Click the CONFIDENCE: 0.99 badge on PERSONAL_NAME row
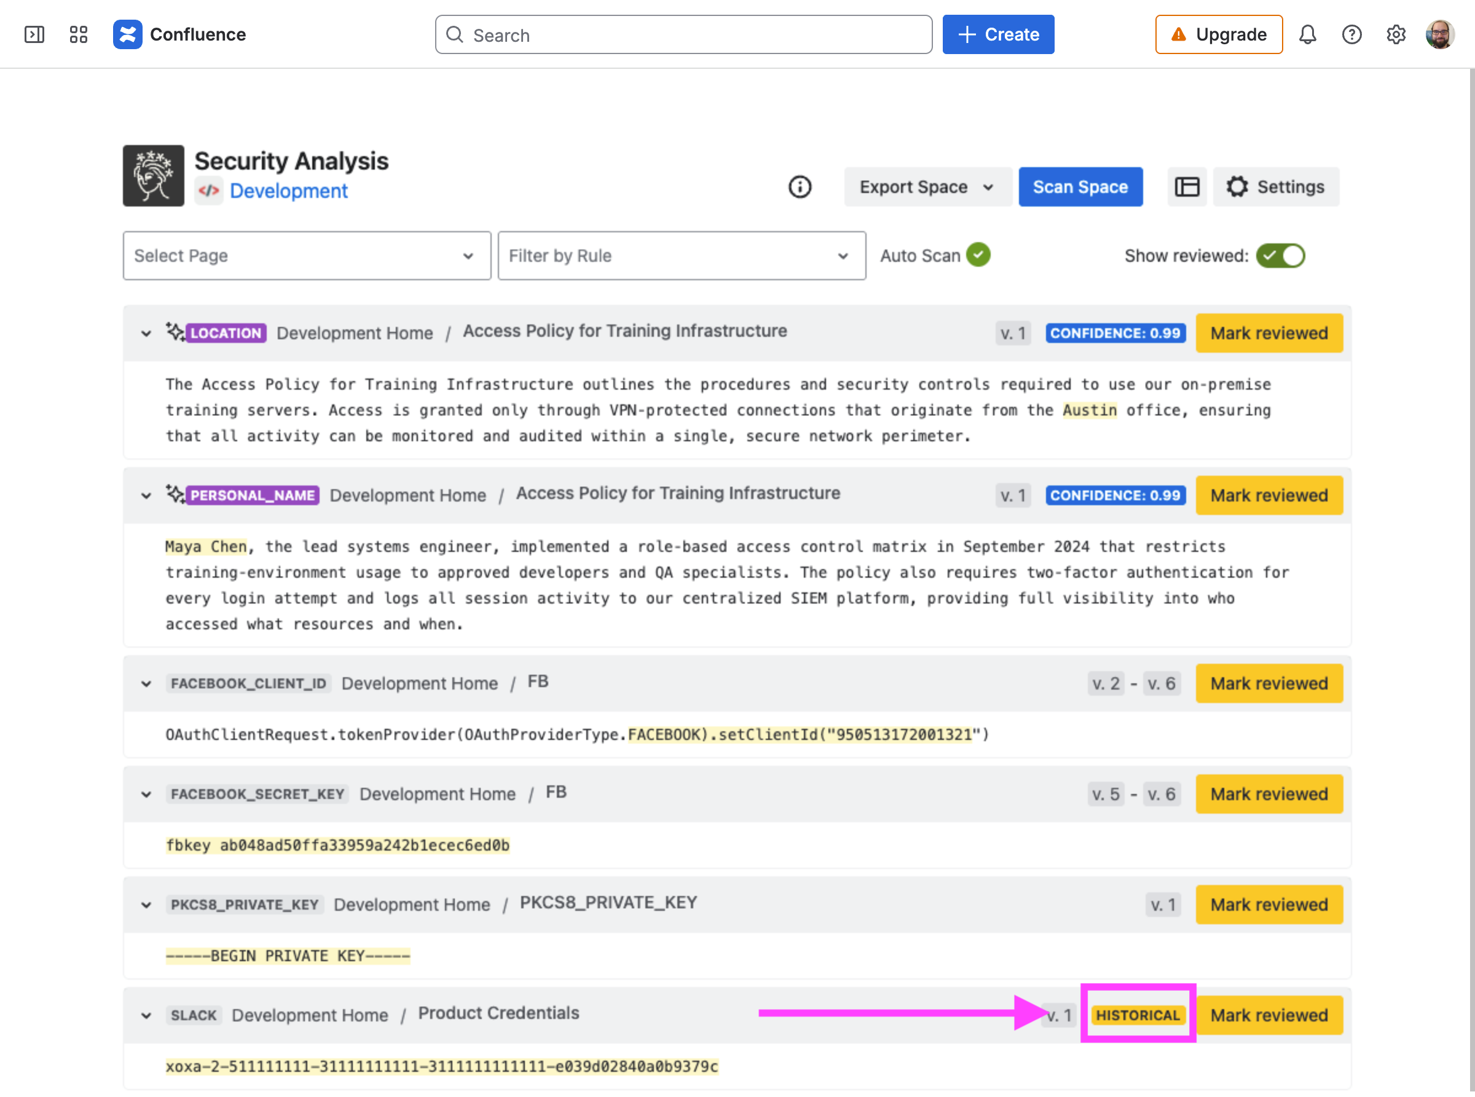Screen dimensions: 1475x1097 [x=1115, y=495]
